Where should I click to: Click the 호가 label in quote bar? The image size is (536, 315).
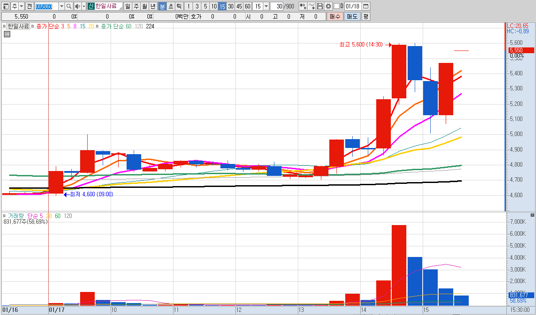(x=196, y=16)
